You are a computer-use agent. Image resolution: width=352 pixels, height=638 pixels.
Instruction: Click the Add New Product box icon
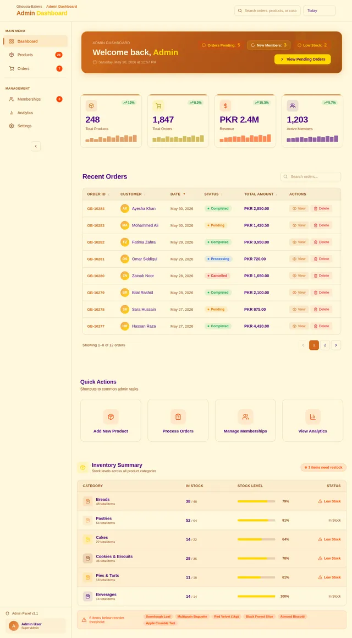[x=111, y=417]
